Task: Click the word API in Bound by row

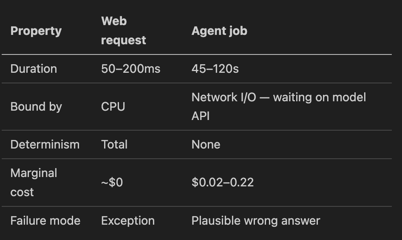Action: pos(201,116)
